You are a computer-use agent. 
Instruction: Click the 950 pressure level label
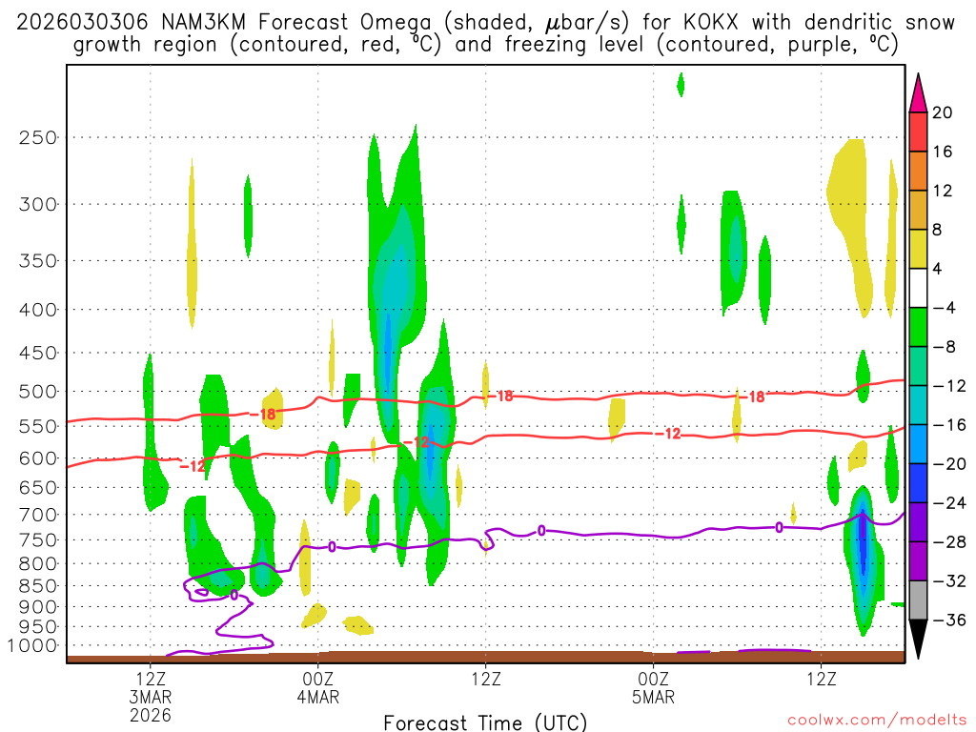pyautogui.click(x=38, y=627)
